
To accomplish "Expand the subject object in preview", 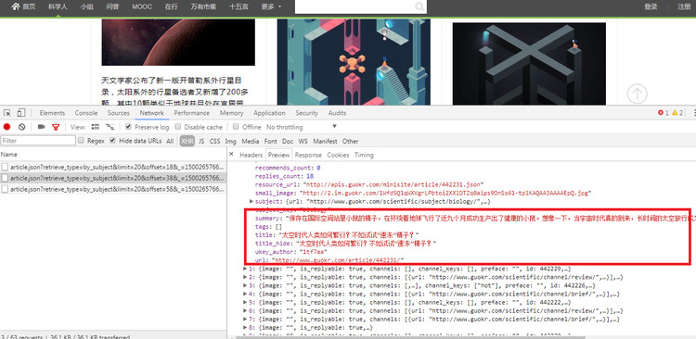I will coord(251,202).
